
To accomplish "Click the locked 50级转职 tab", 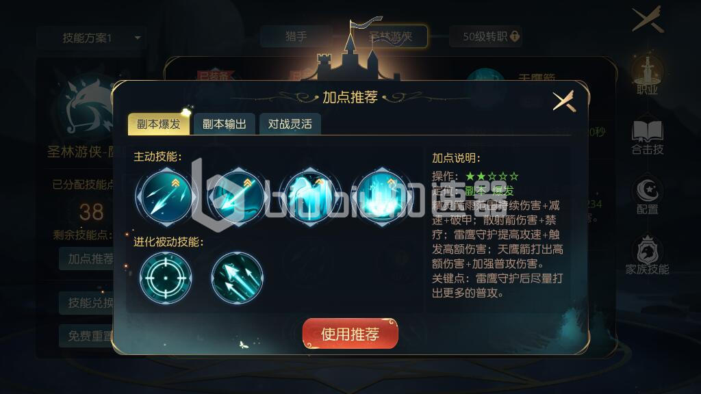I will [486, 36].
